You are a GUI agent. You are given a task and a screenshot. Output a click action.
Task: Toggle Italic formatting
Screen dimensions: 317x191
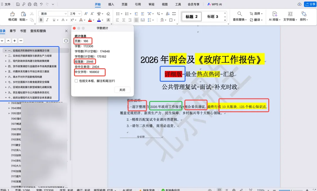coord(47,20)
